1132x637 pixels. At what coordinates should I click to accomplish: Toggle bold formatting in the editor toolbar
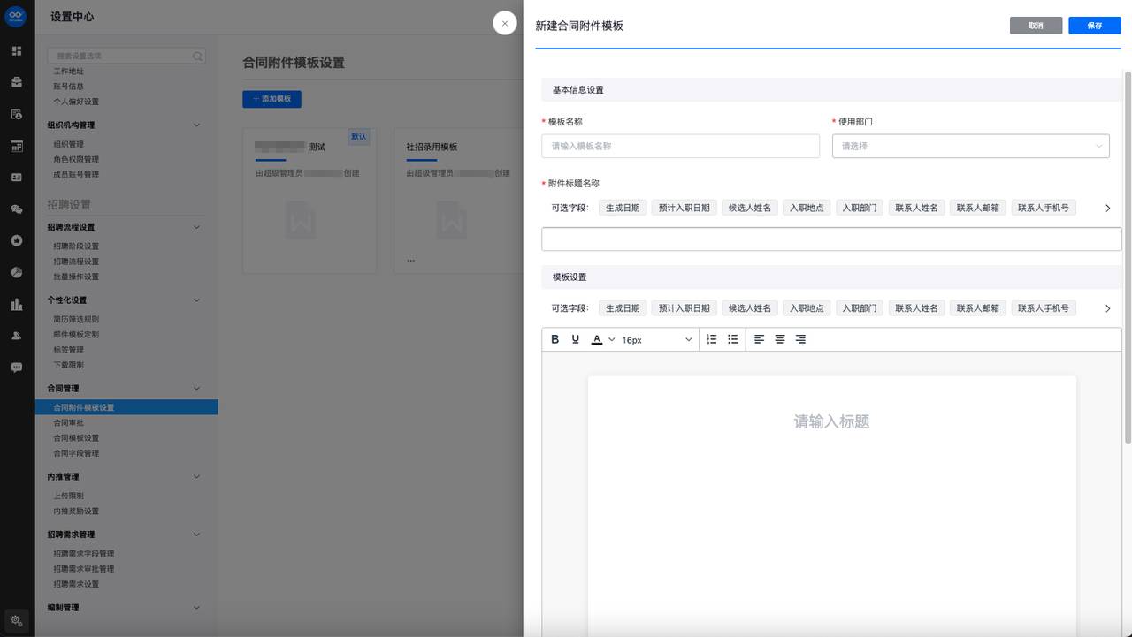[x=555, y=339]
